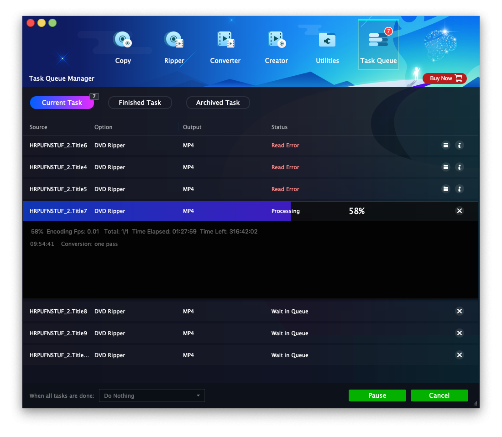Click the Task Queue Manager title
This screenshot has height=437, width=502.
62,78
